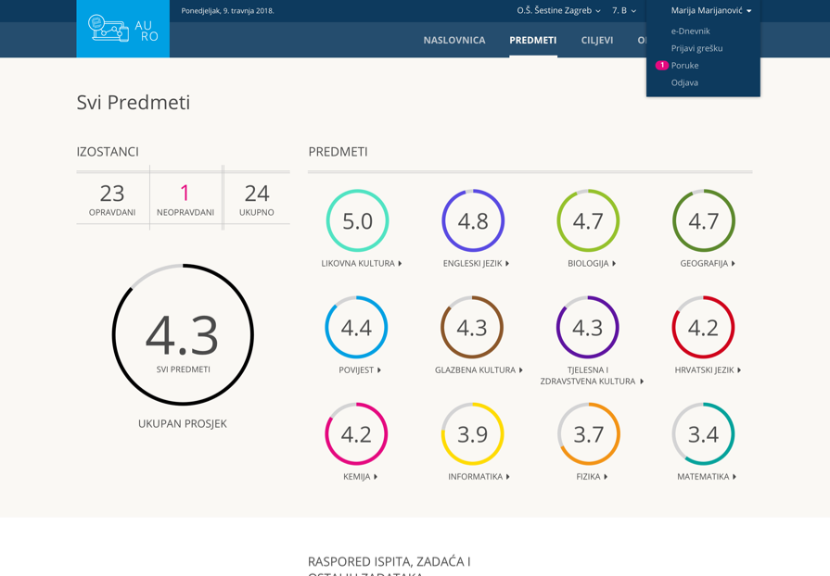Image resolution: width=830 pixels, height=576 pixels.
Task: Collapse the Marija Marijanović user menu
Action: pyautogui.click(x=710, y=10)
